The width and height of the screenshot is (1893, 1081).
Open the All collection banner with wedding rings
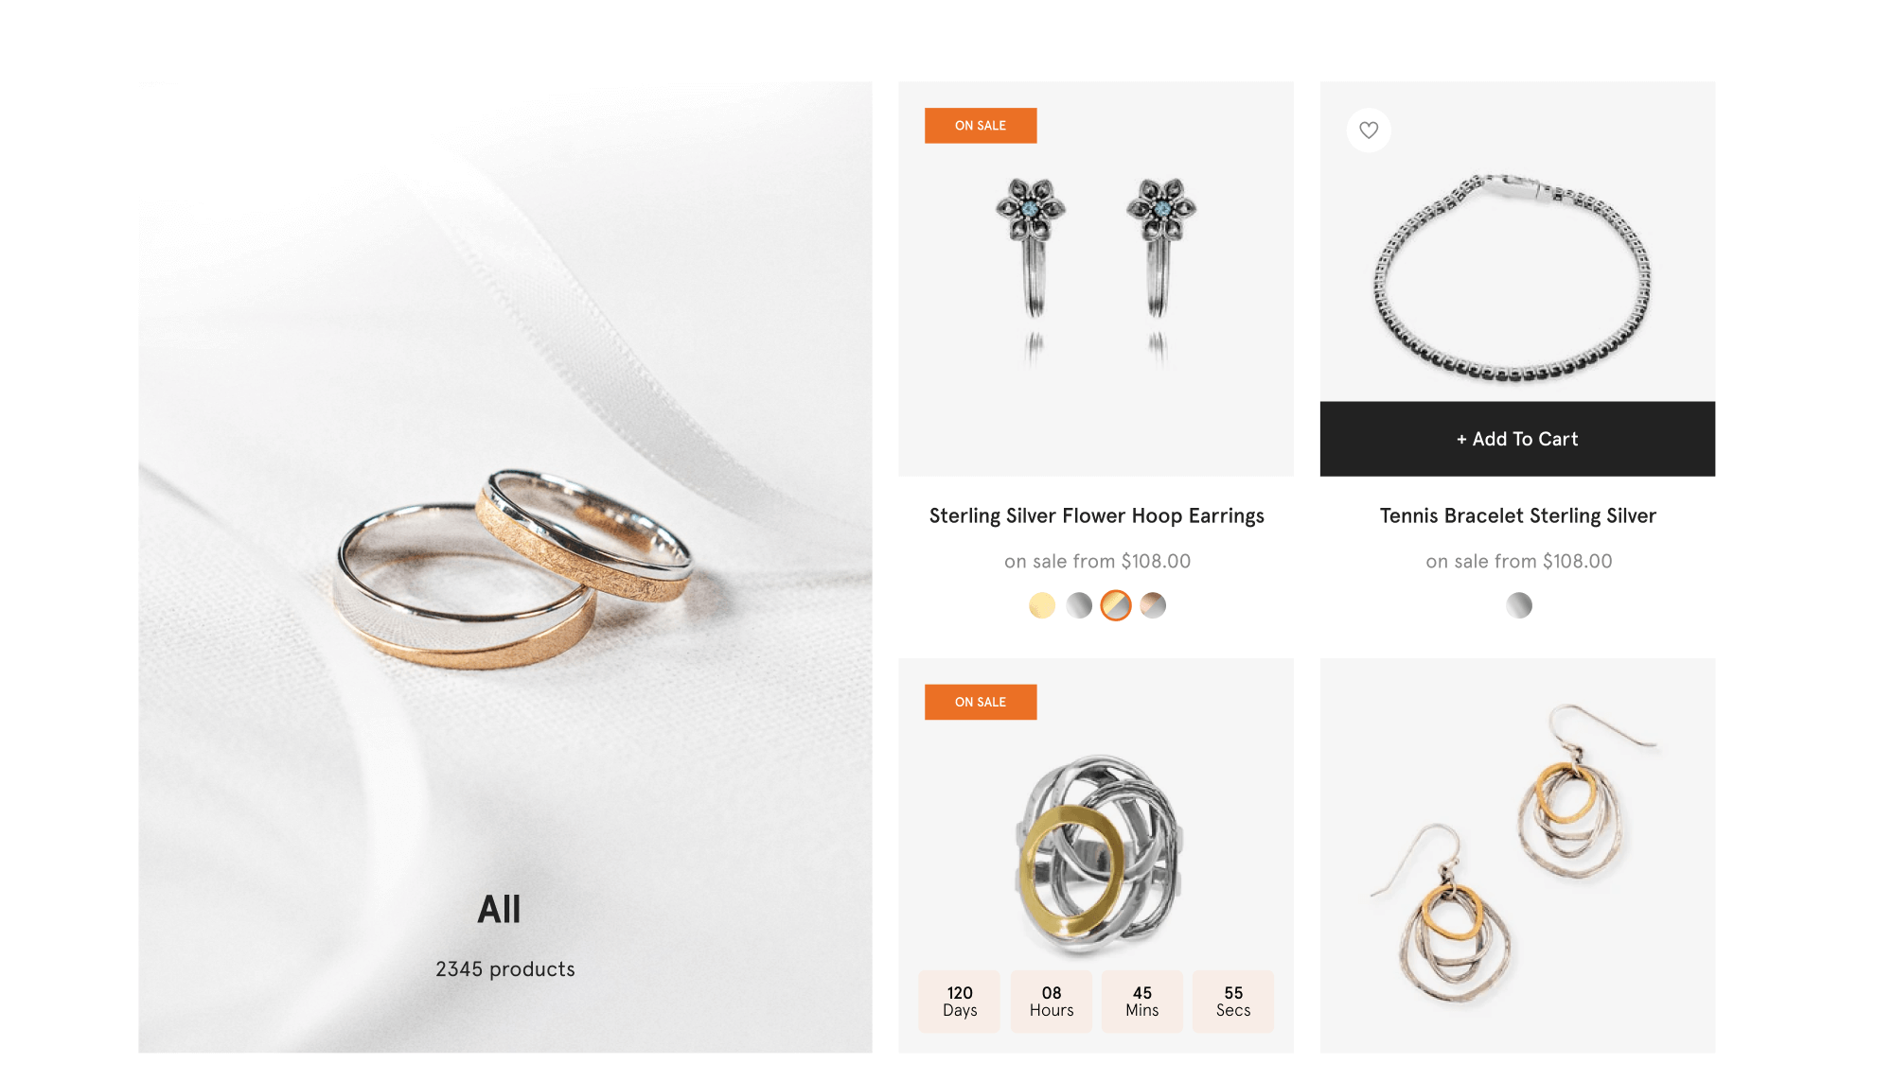click(x=505, y=567)
